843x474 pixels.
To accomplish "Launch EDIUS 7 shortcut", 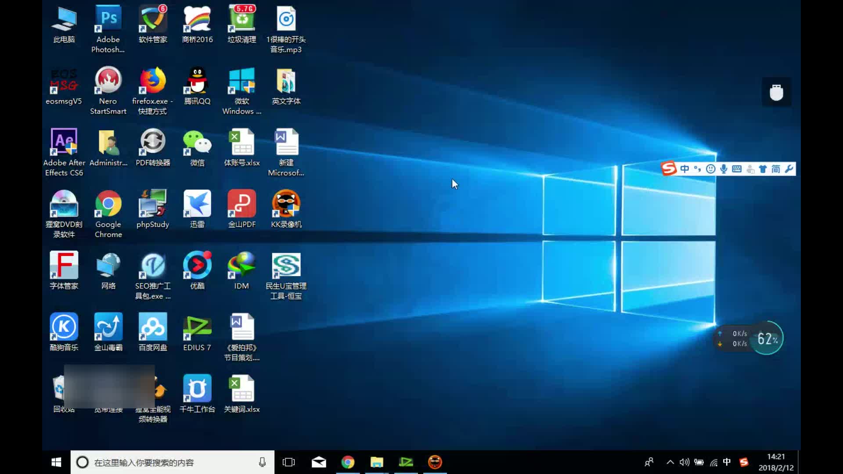I will (x=197, y=333).
